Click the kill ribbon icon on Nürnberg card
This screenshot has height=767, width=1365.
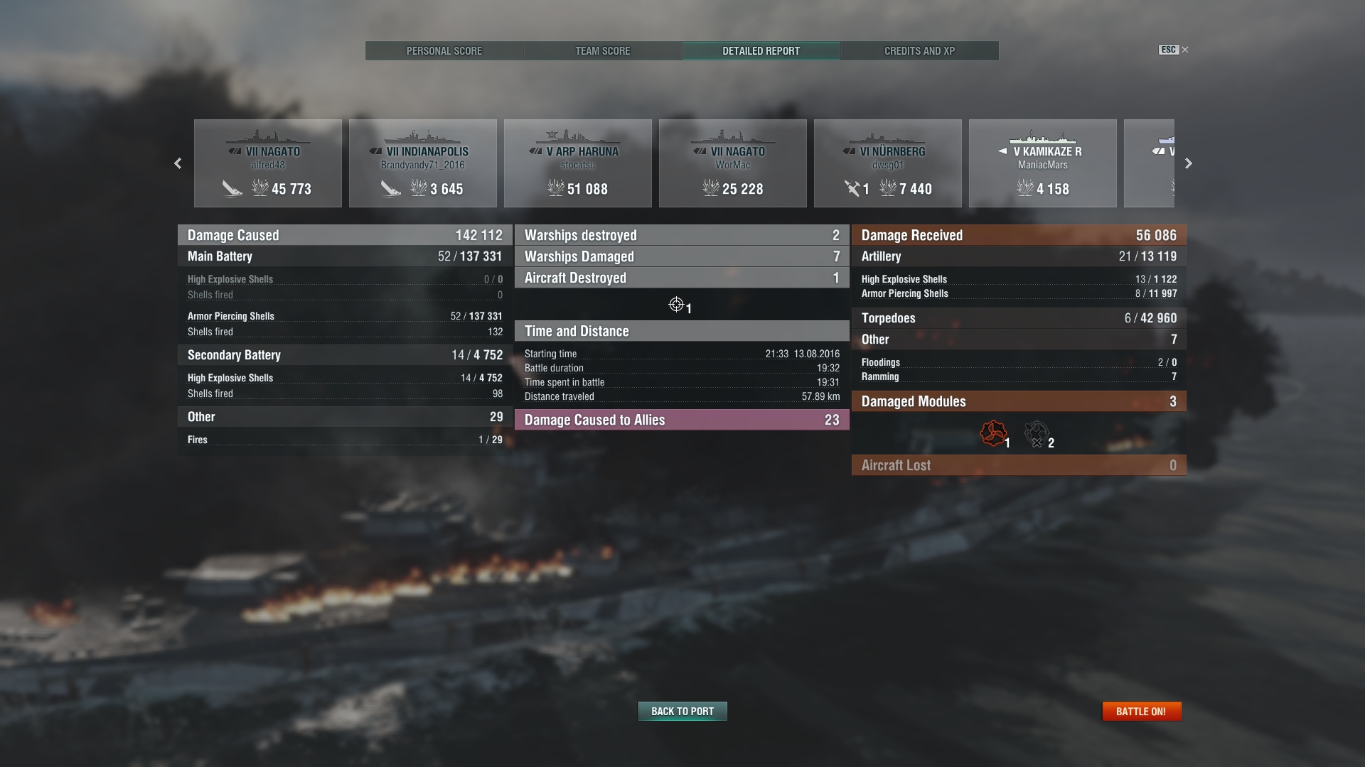pyautogui.click(x=852, y=188)
